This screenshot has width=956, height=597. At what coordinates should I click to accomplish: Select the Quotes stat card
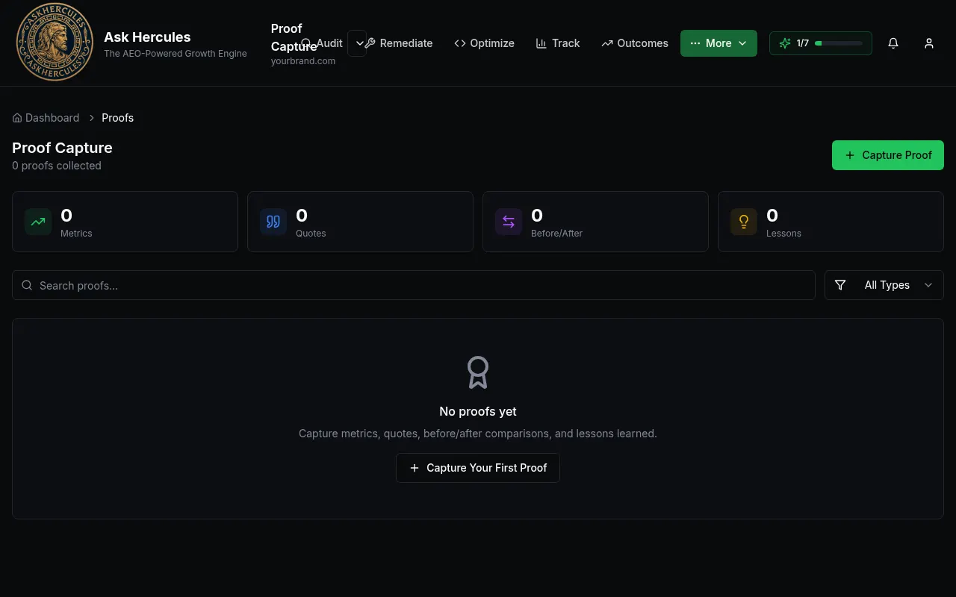click(360, 222)
